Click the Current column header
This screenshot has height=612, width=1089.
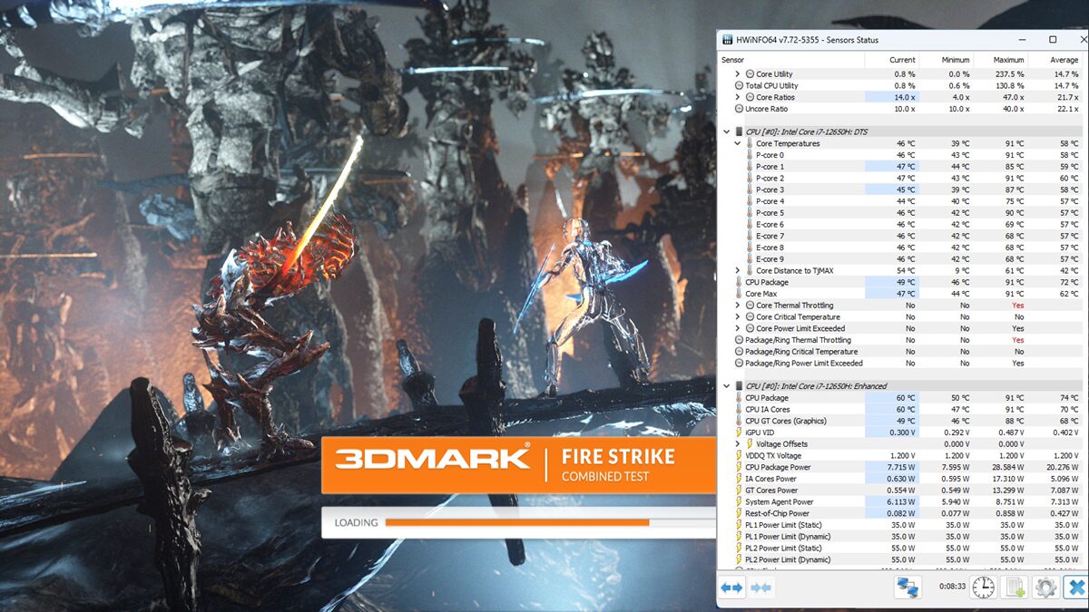[x=892, y=60]
